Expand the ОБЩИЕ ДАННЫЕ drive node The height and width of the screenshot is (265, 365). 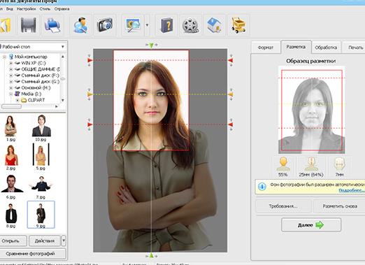[x=11, y=69]
